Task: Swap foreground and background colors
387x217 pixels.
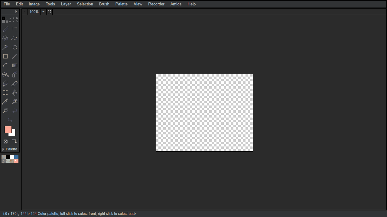Action: [x=15, y=141]
